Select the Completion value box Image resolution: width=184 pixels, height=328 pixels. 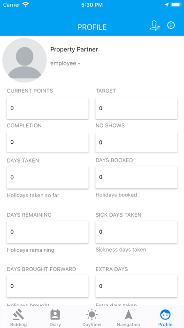click(x=48, y=142)
